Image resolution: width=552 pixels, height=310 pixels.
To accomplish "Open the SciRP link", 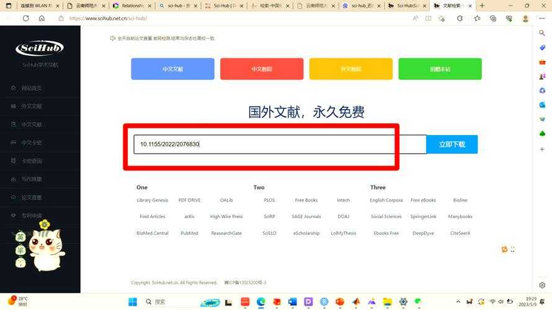I will [x=269, y=216].
